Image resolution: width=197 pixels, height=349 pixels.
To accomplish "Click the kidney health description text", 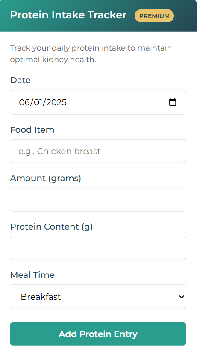I will tap(91, 54).
